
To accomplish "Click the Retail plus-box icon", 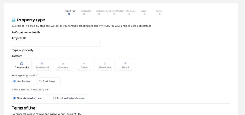I will (x=126, y=64).
